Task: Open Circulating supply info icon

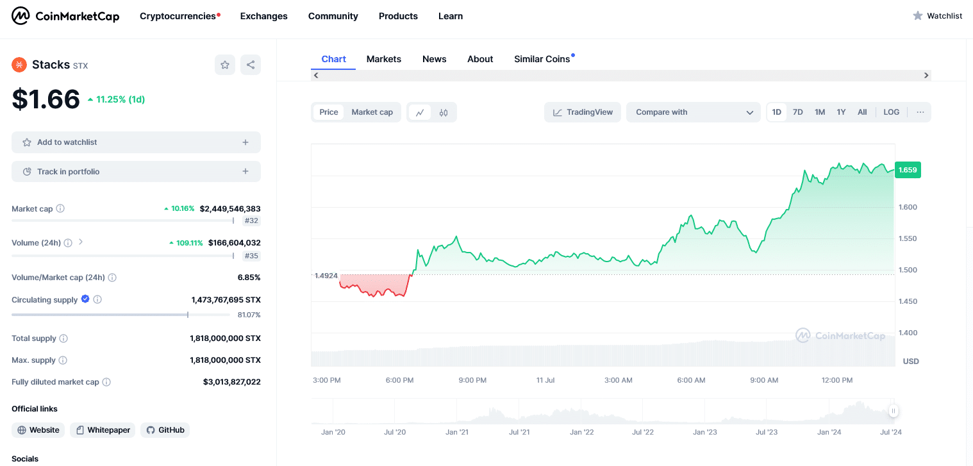Action: [97, 299]
